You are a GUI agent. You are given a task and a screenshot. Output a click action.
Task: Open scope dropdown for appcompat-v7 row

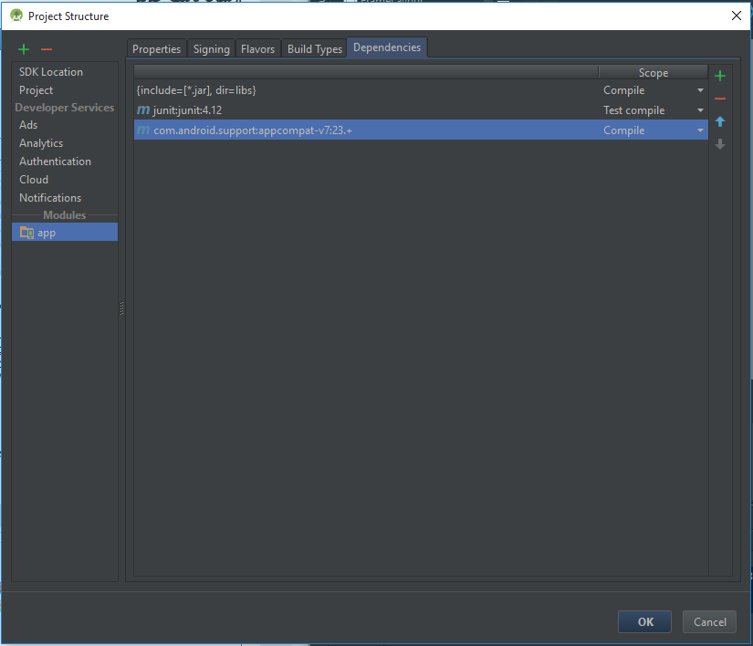pos(700,130)
